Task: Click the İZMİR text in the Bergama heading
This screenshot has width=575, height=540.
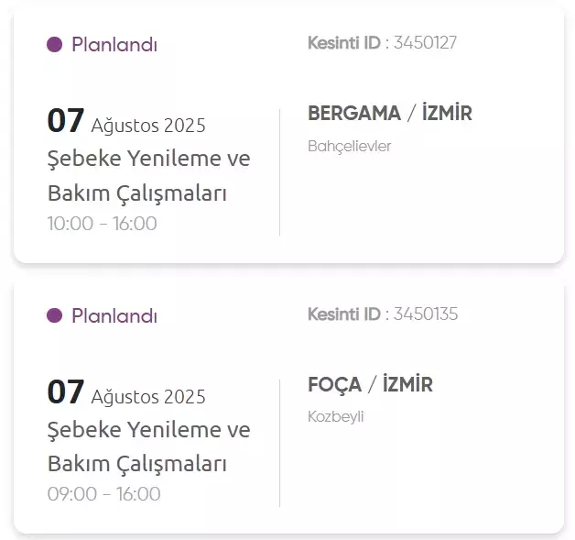Action: (447, 113)
